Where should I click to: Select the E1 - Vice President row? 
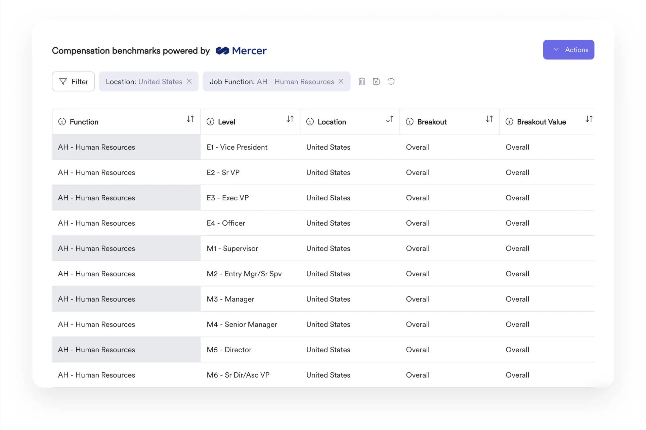click(237, 147)
